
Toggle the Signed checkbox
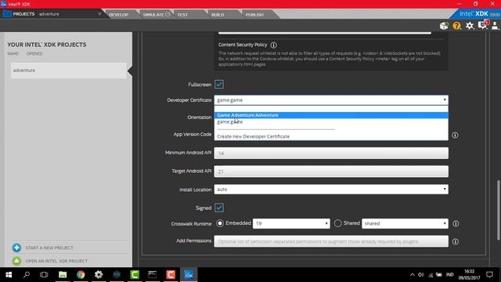click(x=219, y=208)
